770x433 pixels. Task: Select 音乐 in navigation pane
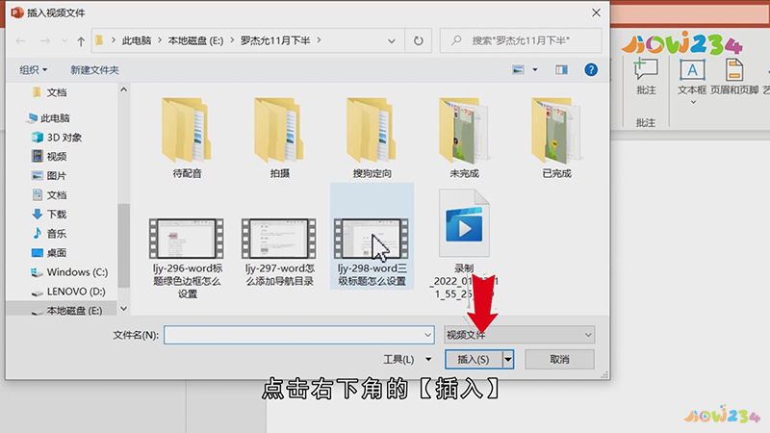[x=49, y=234]
